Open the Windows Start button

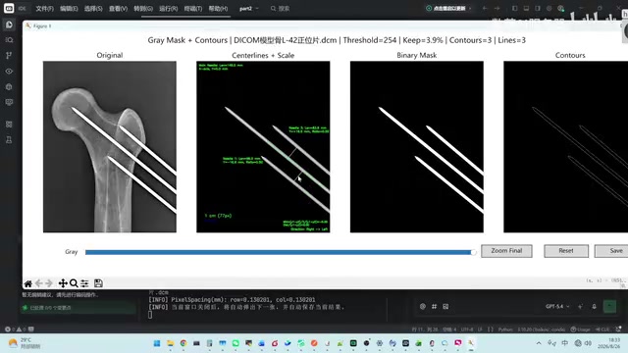click(157, 343)
